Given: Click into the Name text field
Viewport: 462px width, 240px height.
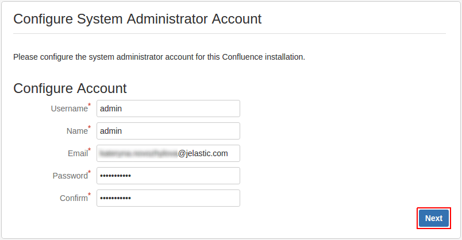Looking at the screenshot, I should click(168, 131).
